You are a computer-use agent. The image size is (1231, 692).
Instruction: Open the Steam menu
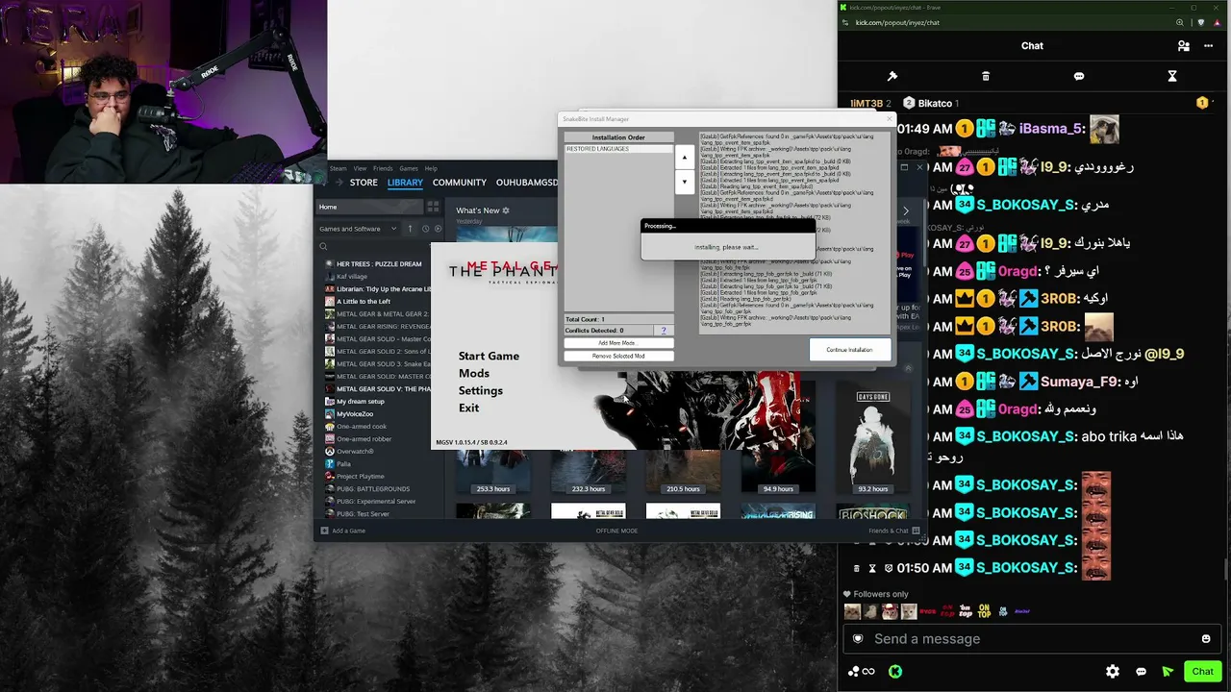[x=339, y=168]
